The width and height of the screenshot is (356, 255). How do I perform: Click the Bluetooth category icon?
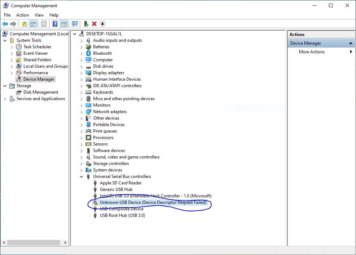pos(88,53)
